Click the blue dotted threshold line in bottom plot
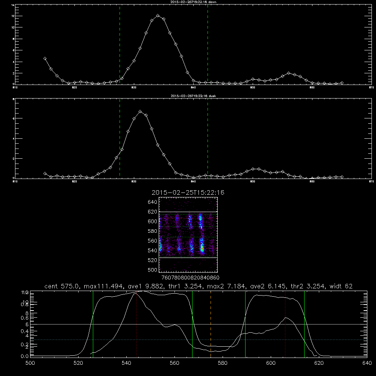The height and width of the screenshot is (376, 376). coord(199,340)
